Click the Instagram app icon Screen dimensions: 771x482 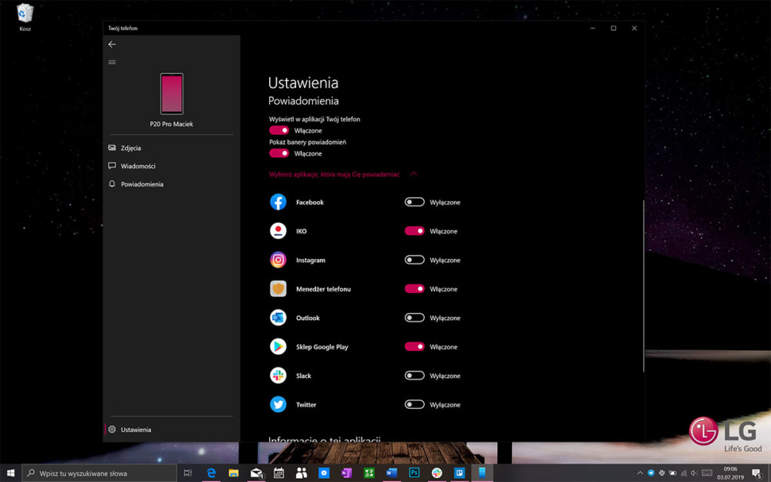[278, 260]
